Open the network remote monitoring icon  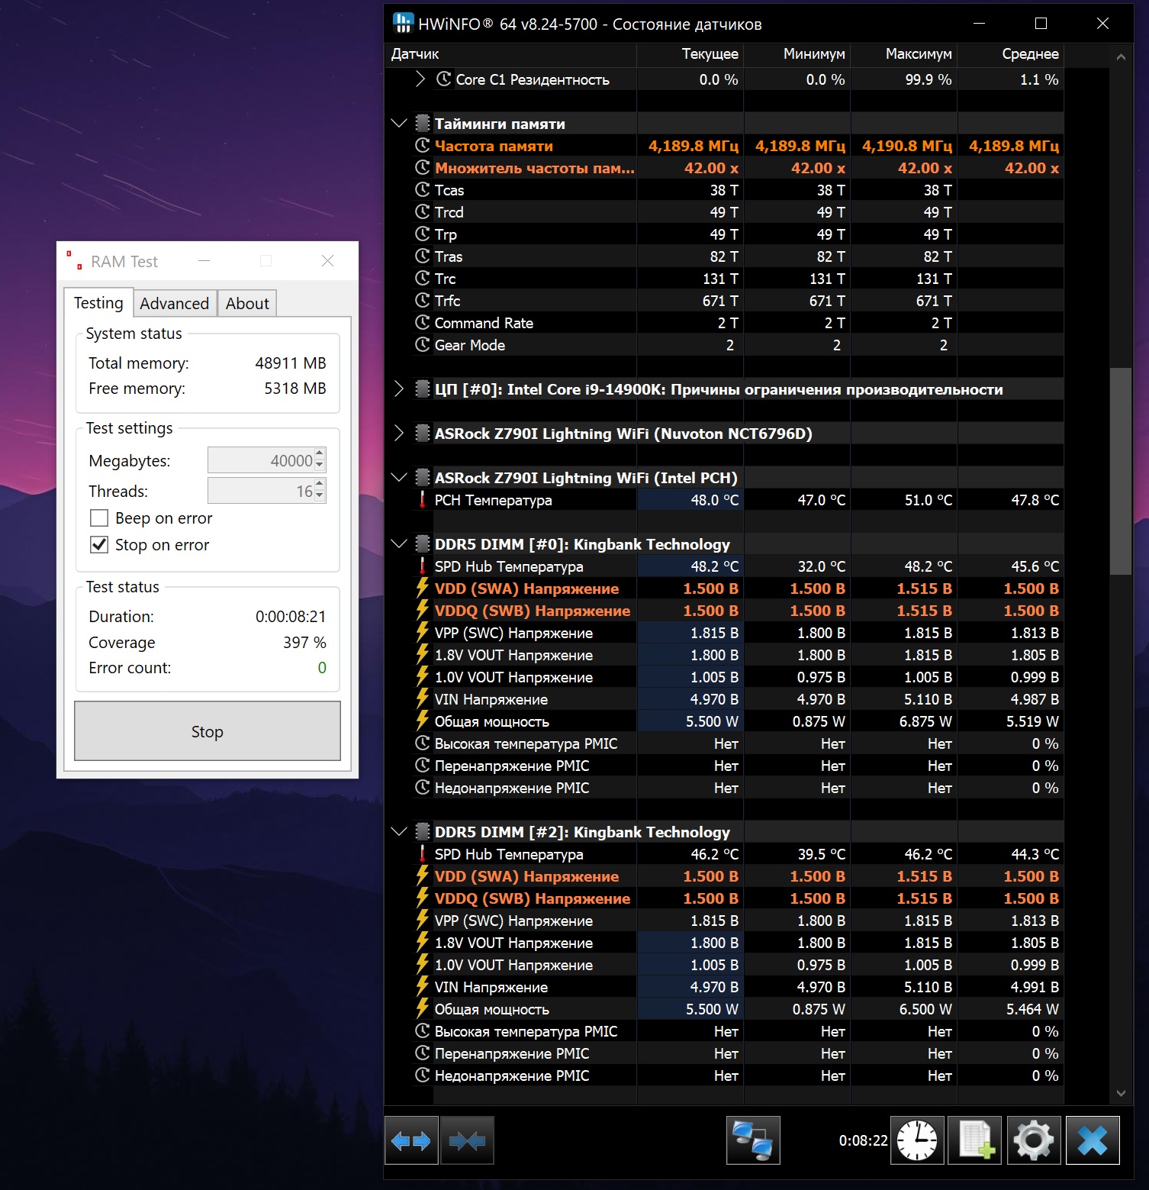(x=753, y=1140)
